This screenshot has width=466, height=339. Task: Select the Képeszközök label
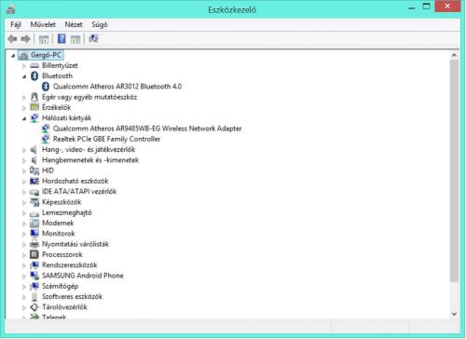(62, 202)
